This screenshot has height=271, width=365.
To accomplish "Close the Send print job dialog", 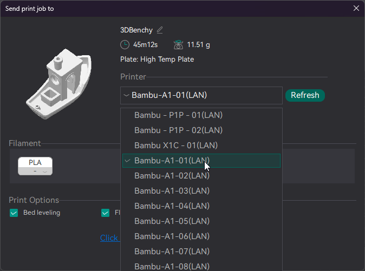I will pyautogui.click(x=356, y=8).
